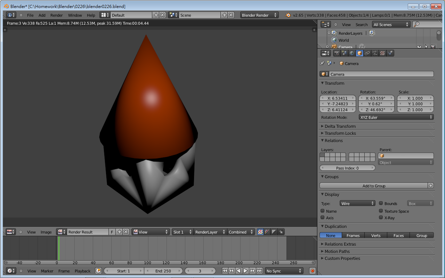Viewport: 445px width, 278px height.
Task: Click the current frame number field
Action: click(200, 270)
